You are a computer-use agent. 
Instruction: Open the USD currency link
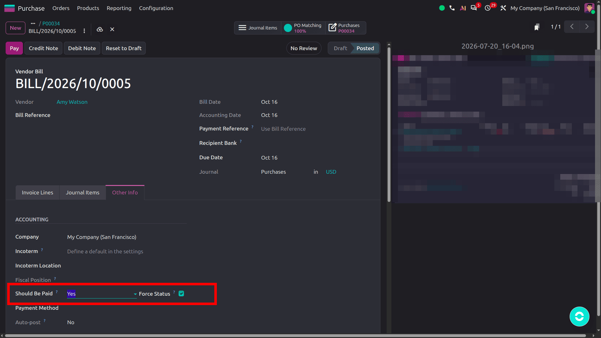[x=331, y=172]
